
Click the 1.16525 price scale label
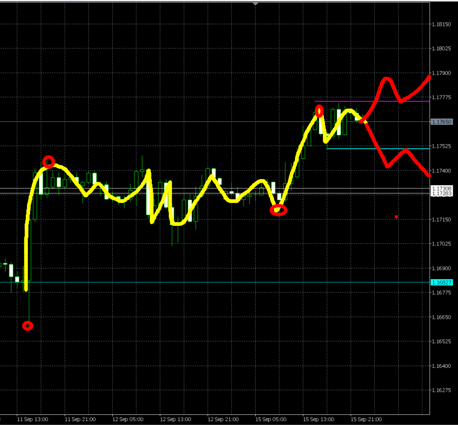tap(441, 341)
